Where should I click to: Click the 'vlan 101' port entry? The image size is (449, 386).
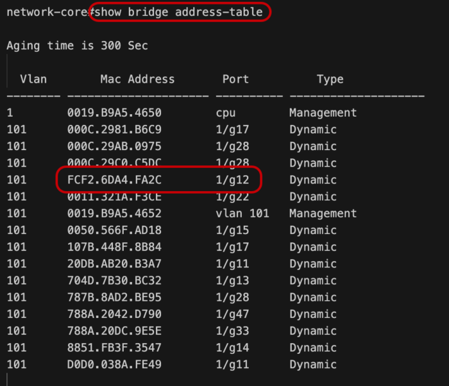(x=242, y=214)
